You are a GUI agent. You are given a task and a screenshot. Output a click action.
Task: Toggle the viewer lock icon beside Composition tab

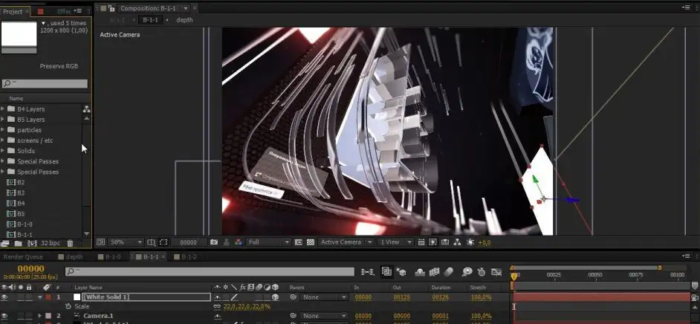point(111,8)
